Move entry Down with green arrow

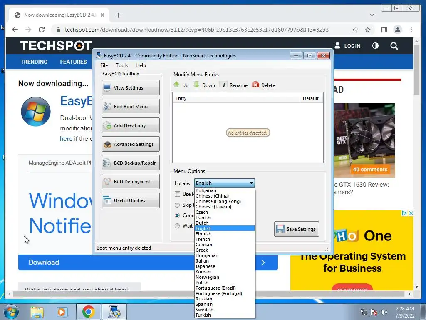(204, 85)
